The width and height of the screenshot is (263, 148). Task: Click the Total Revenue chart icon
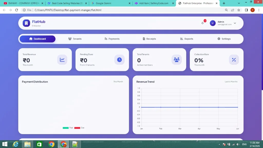coord(62,60)
